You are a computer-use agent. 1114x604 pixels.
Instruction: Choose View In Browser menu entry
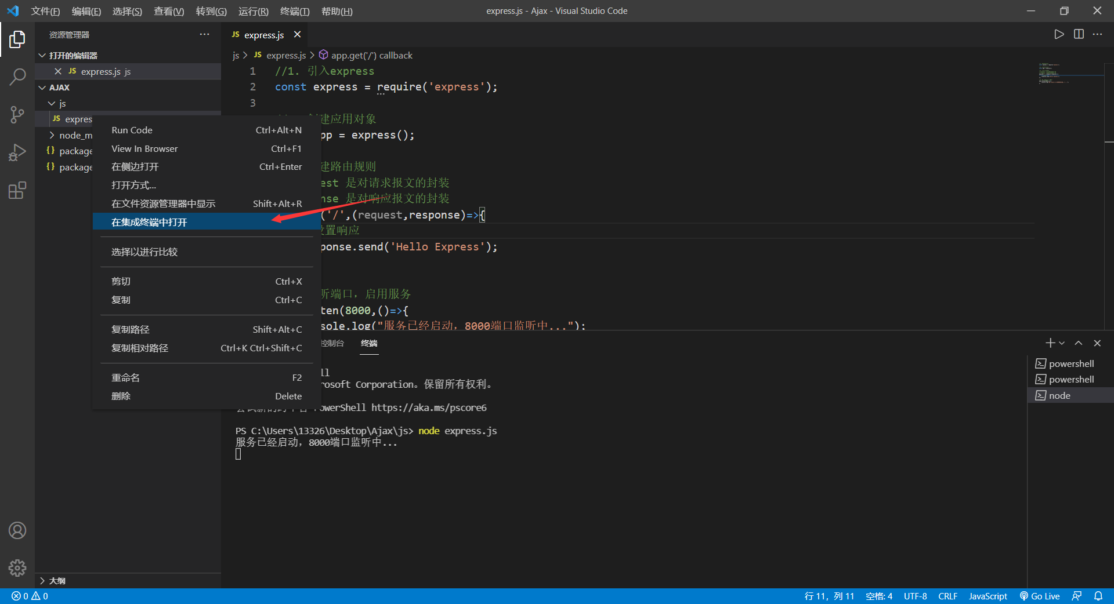coord(207,148)
